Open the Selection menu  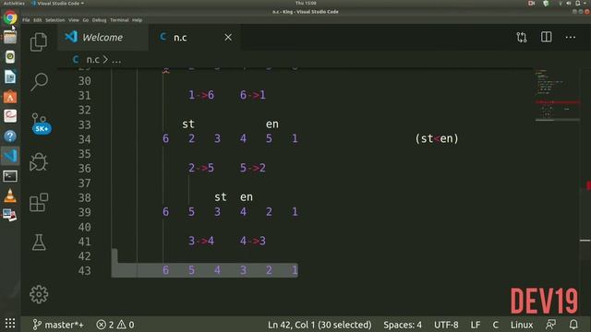pyautogui.click(x=55, y=20)
